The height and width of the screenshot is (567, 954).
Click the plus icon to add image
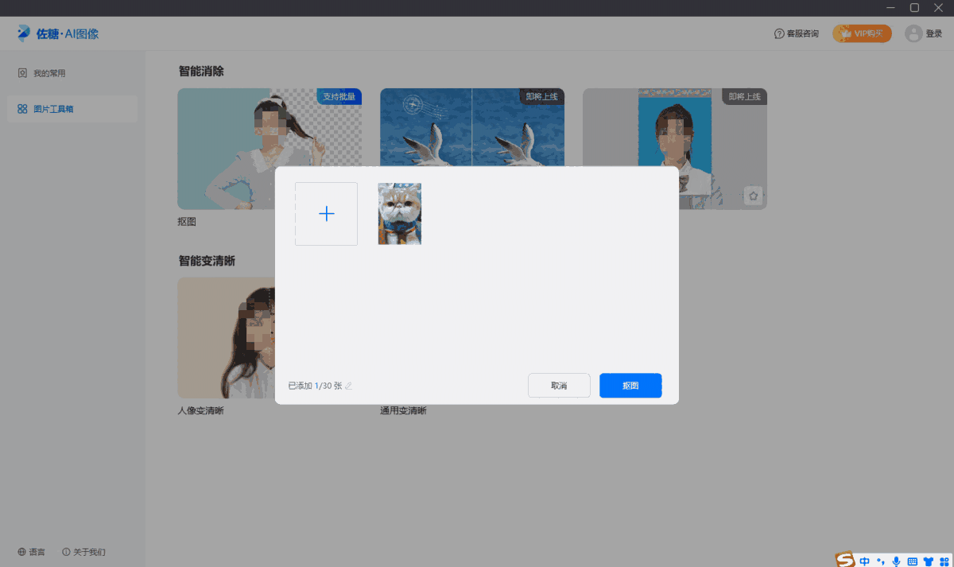click(326, 214)
